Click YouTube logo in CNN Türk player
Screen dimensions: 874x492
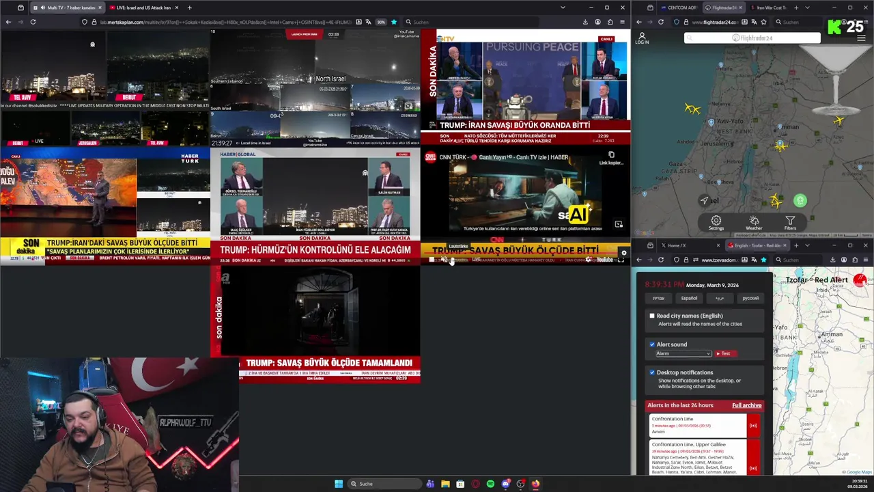pos(604,260)
